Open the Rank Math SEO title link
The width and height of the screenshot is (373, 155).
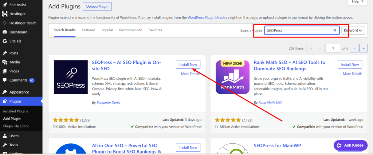coord(290,65)
